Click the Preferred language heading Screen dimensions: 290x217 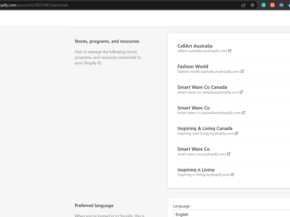point(94,205)
